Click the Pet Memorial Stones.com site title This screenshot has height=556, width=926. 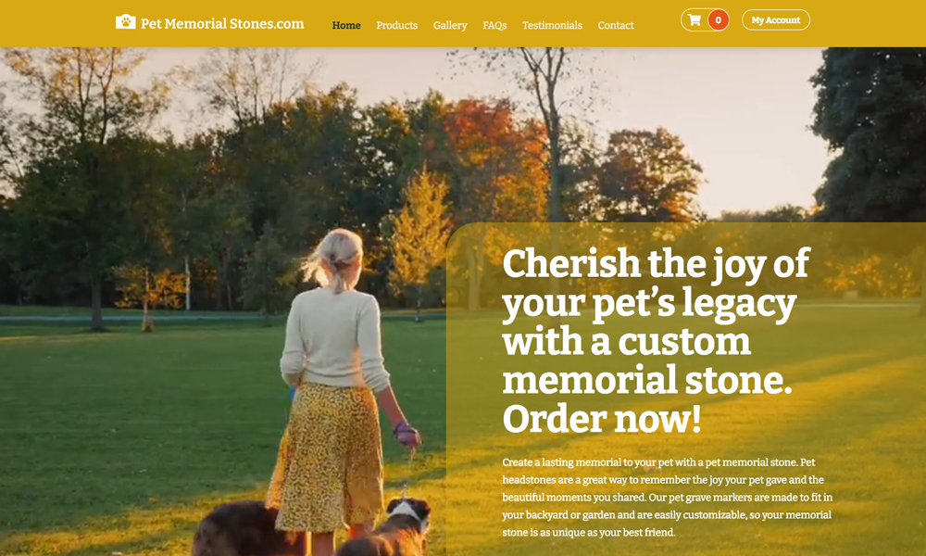click(x=222, y=24)
